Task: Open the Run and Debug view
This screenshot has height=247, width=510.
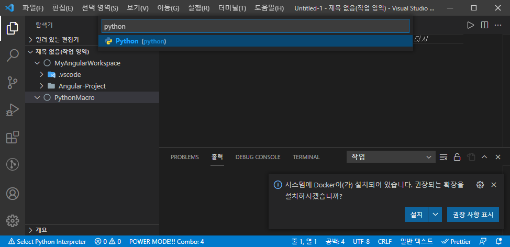Action: tap(13, 110)
